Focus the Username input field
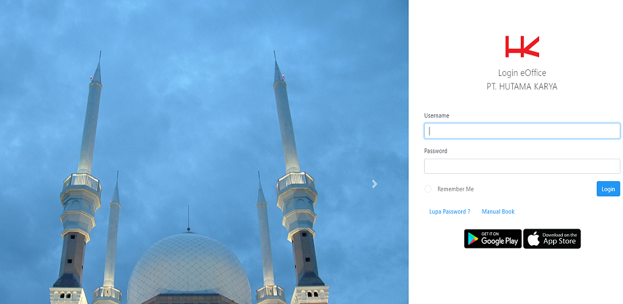This screenshot has height=304, width=623. [522, 131]
